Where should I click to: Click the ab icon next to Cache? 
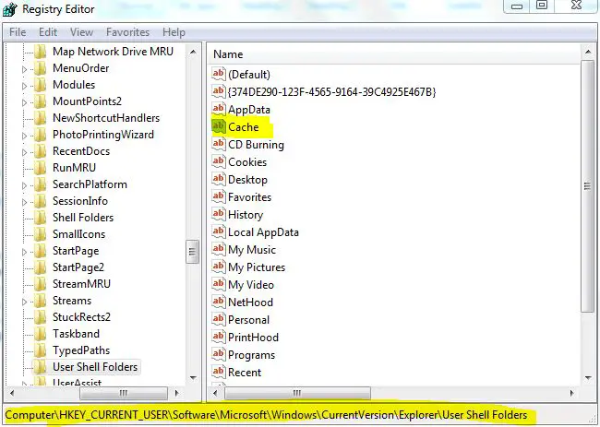click(x=218, y=126)
